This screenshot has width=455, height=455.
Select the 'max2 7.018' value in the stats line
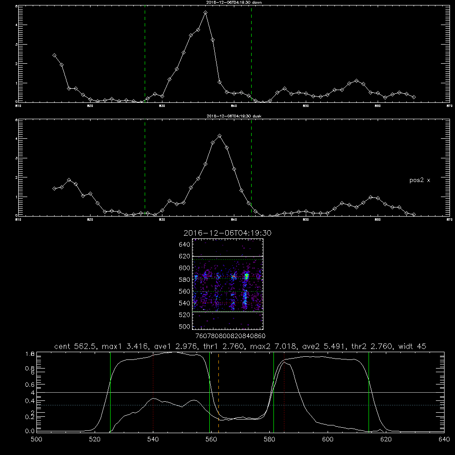pos(274,346)
